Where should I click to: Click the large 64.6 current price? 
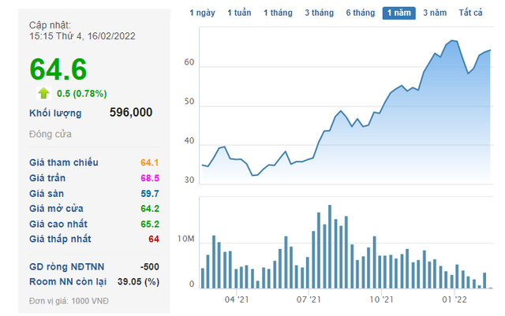(x=58, y=69)
